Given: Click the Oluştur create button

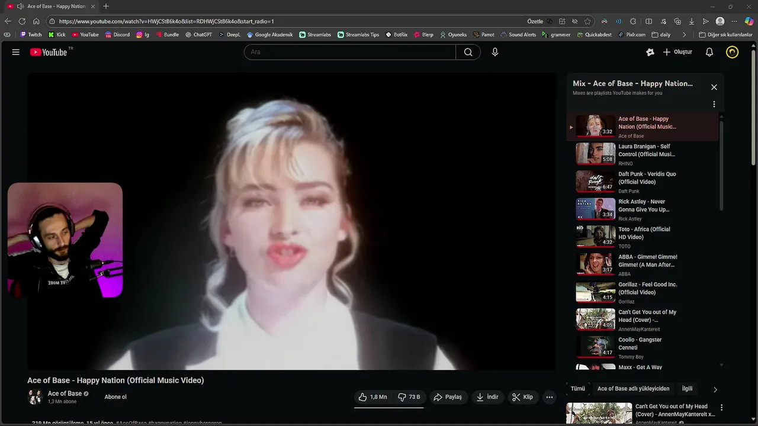Looking at the screenshot, I should [677, 52].
